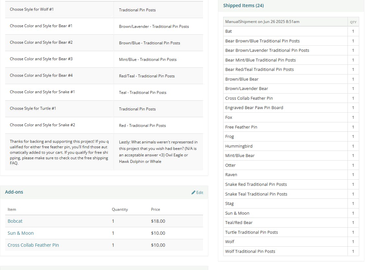
Task: Select the Engraved Bear Paw Pin Board row
Action: click(x=254, y=108)
